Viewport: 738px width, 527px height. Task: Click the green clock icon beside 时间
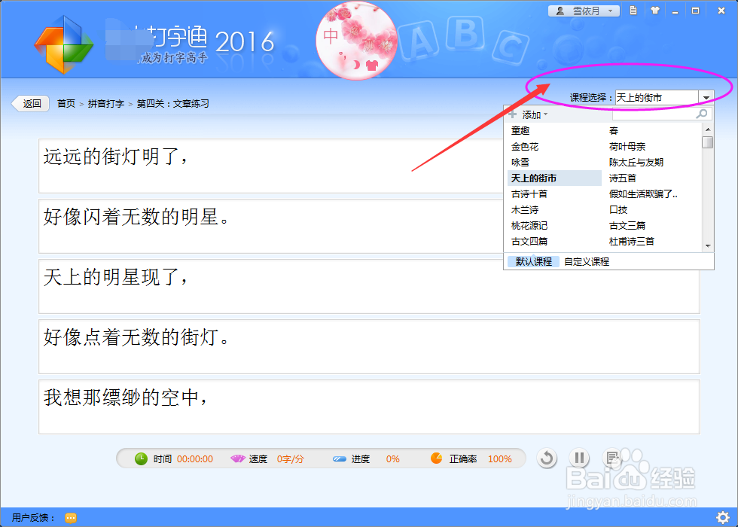[x=141, y=458]
